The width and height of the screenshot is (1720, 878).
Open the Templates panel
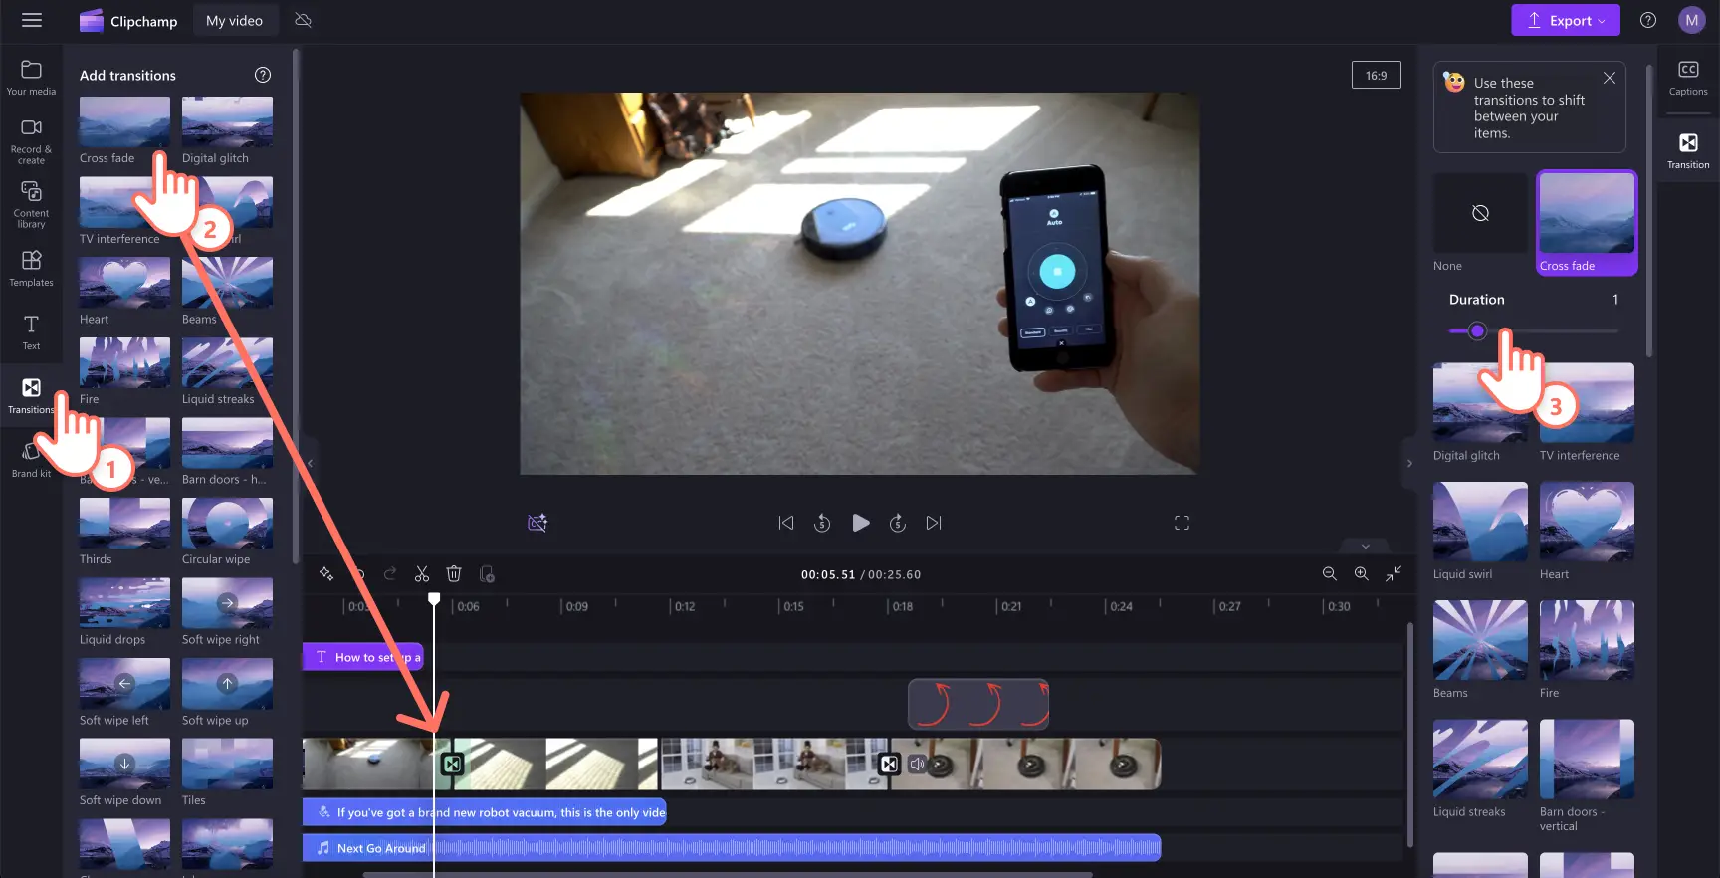(31, 269)
